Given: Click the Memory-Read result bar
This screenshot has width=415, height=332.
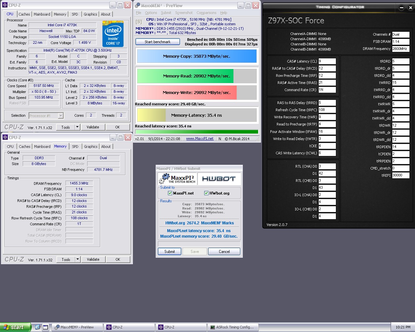Looking at the screenshot, I should click(x=197, y=76).
